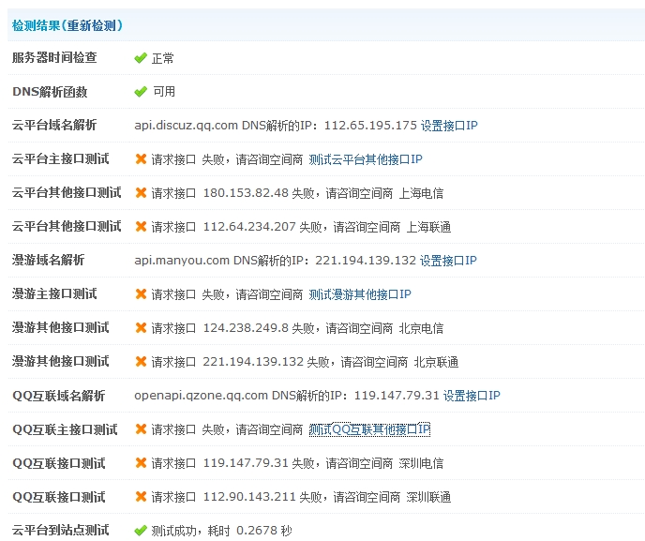This screenshot has height=541, width=645.
Task: Select the DNS解析函数 row label
Action: click(50, 91)
